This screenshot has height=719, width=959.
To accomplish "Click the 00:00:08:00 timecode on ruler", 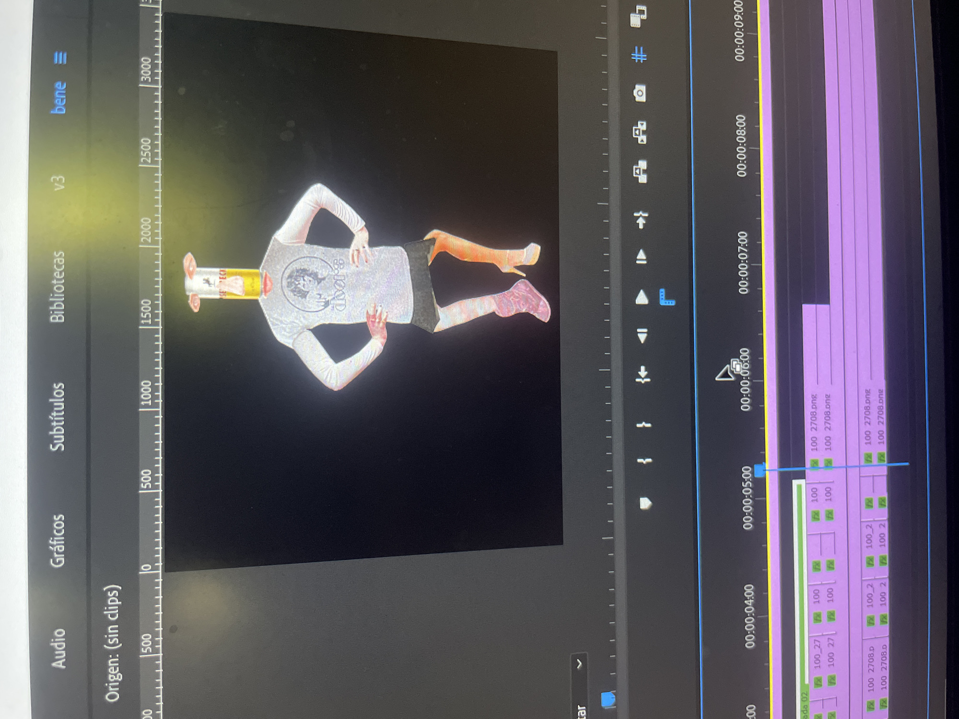I will [741, 145].
